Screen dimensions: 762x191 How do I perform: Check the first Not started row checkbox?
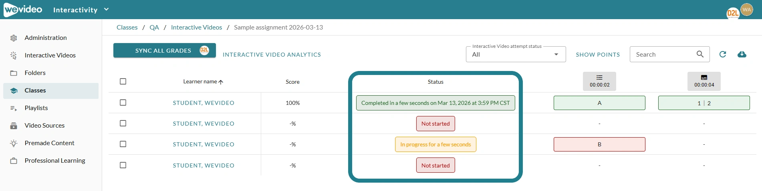tap(123, 123)
